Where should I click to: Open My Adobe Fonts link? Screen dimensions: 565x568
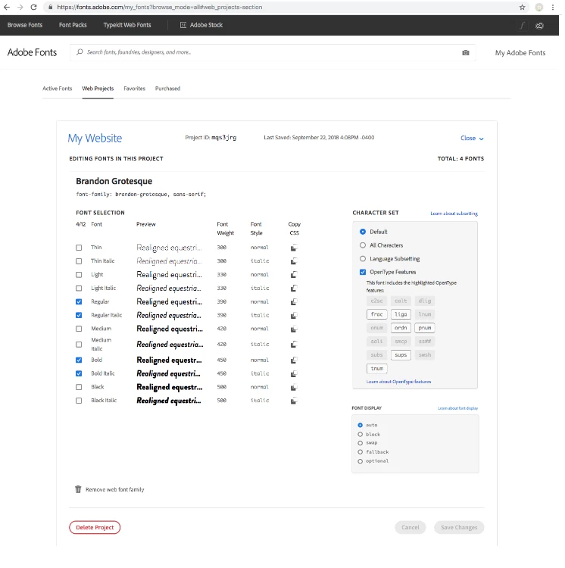click(520, 53)
